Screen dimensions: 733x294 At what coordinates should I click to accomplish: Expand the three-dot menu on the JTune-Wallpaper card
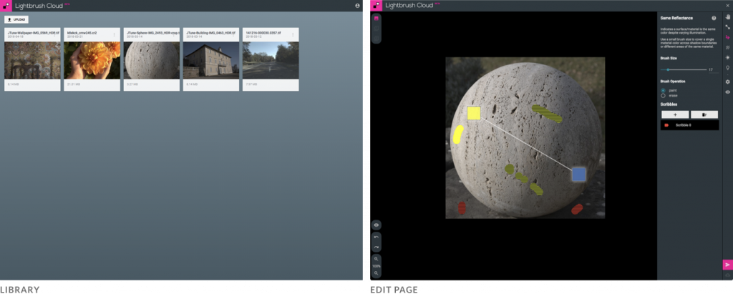click(x=54, y=34)
